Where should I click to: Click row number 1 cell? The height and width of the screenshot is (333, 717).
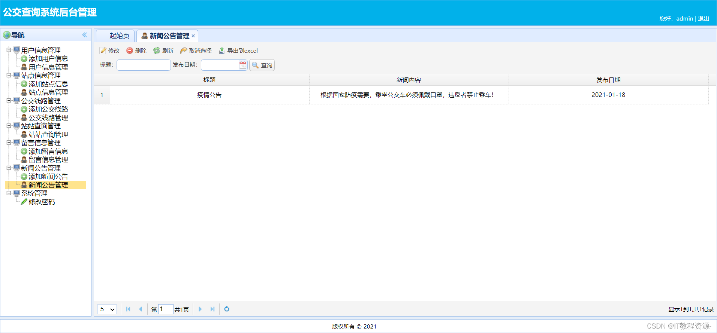pos(102,95)
